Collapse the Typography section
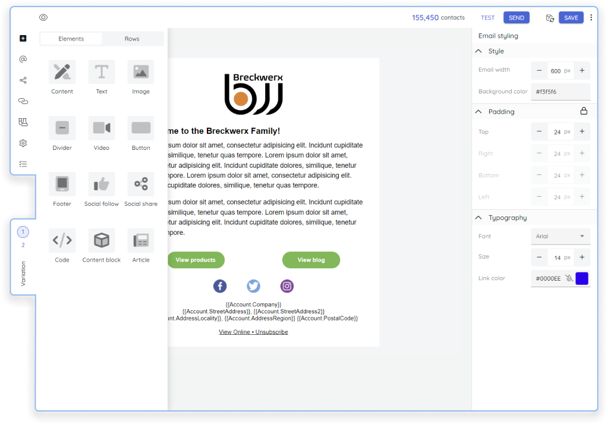Image resolution: width=608 pixels, height=424 pixels. click(x=478, y=218)
